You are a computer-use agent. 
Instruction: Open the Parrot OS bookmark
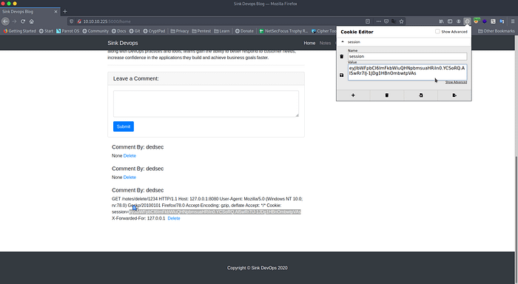pyautogui.click(x=68, y=31)
